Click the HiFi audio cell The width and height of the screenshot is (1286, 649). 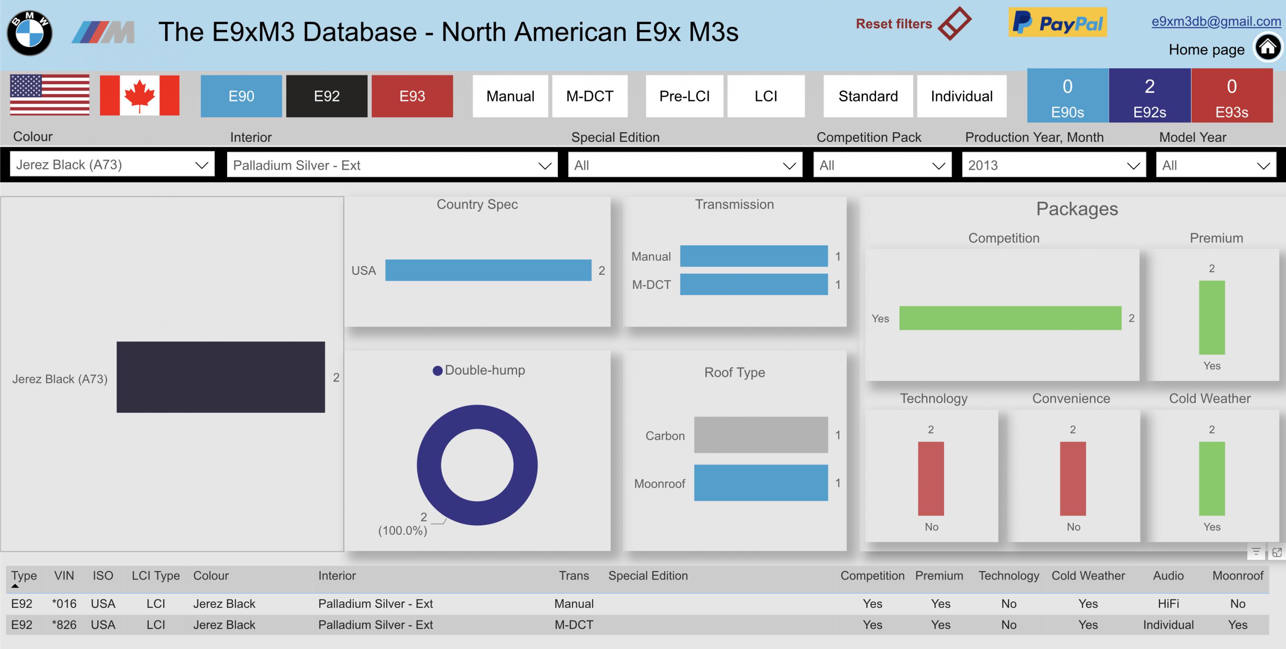[1168, 604]
